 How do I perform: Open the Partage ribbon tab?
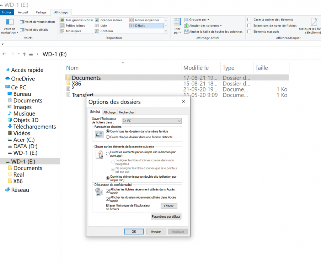[x=41, y=12]
